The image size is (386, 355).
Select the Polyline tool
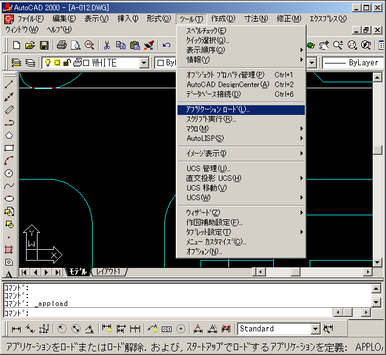9,123
